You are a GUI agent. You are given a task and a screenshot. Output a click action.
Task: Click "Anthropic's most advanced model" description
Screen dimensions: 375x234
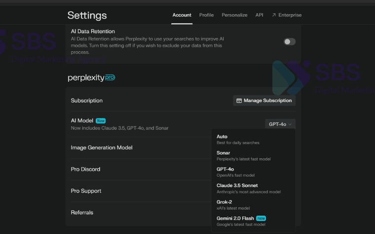pyautogui.click(x=249, y=192)
